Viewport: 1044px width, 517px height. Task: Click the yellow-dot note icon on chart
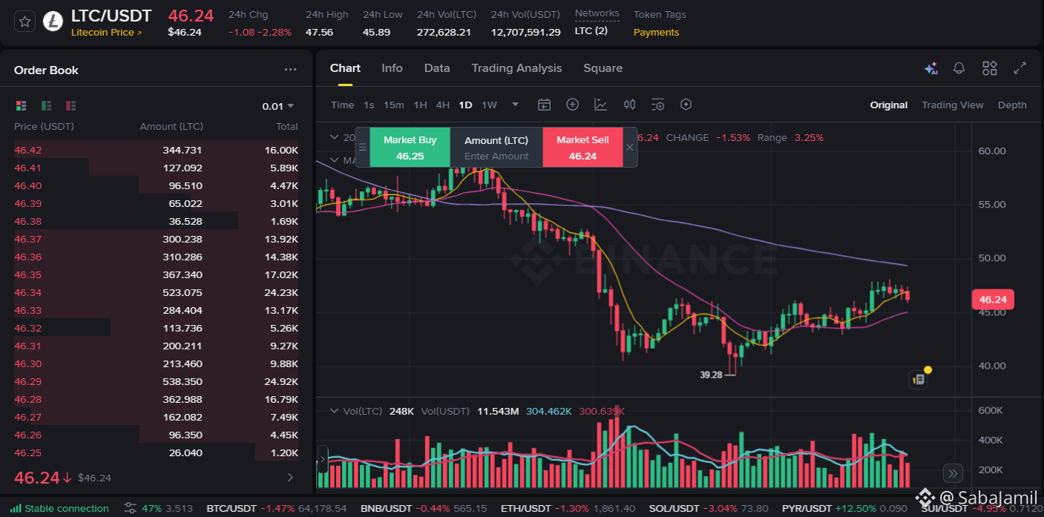click(920, 378)
